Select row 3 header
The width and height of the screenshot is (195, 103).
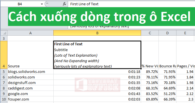pos(4,38)
